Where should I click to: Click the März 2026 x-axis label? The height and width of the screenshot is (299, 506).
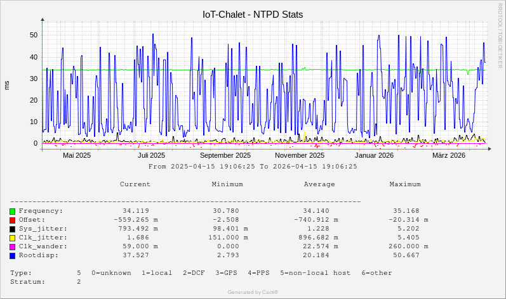point(449,155)
